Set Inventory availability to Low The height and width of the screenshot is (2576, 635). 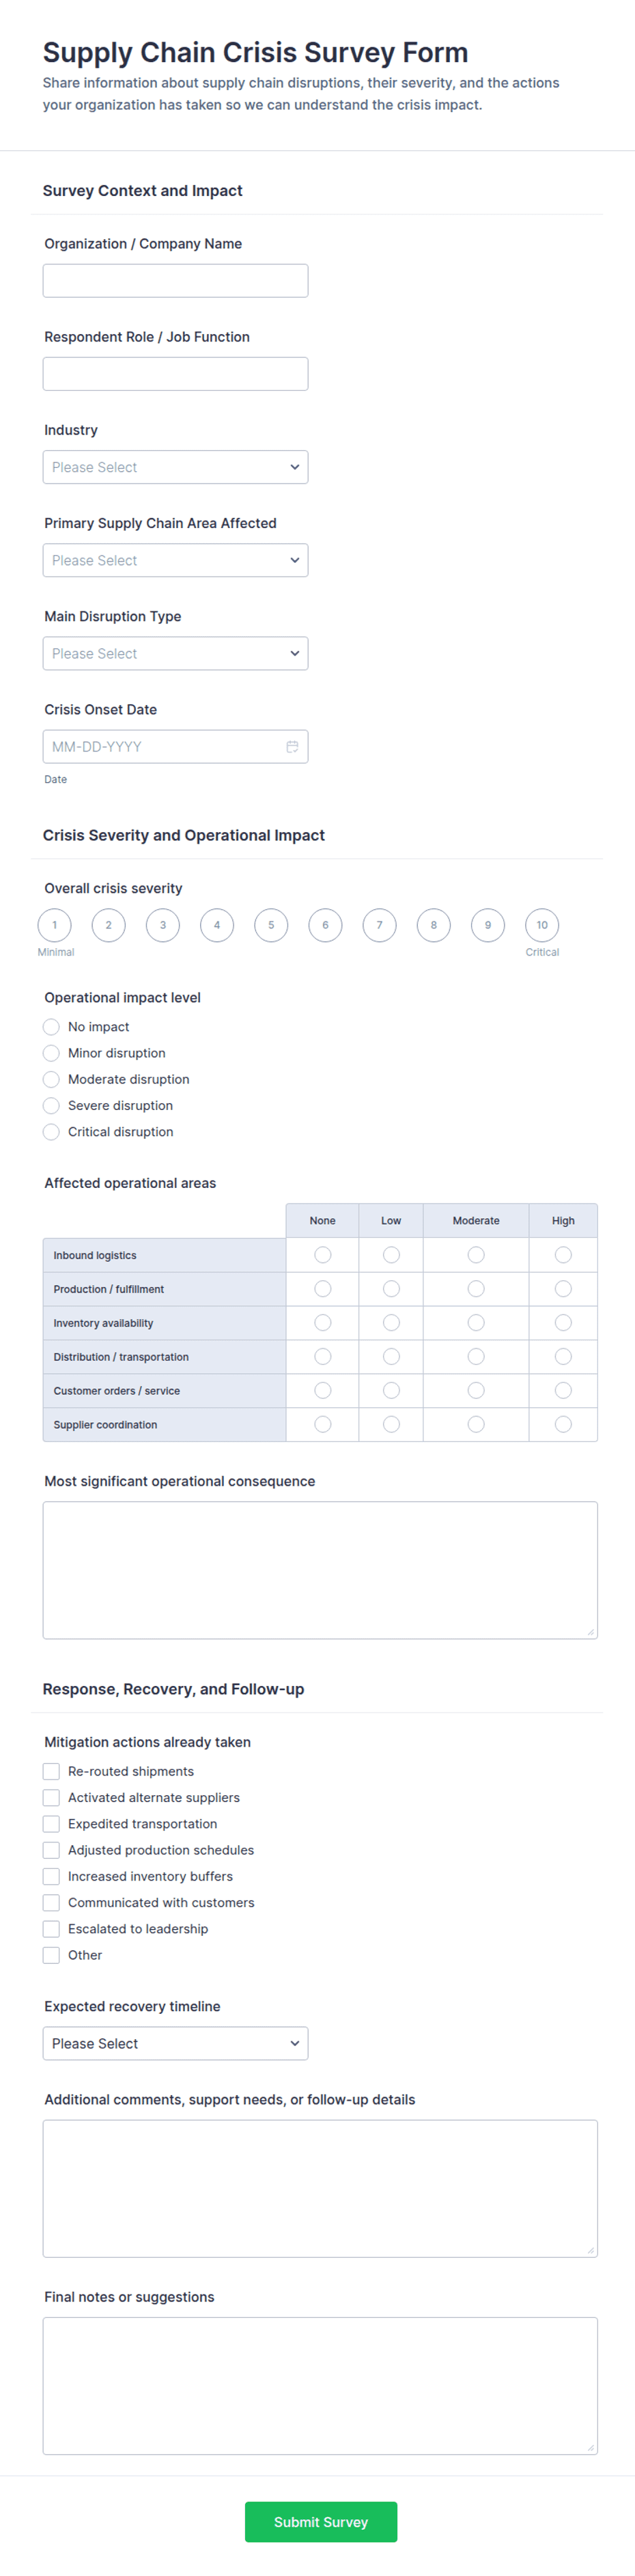391,1322
